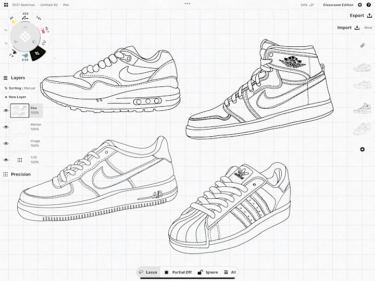Select the Aa text tool
Image resolution: width=375 pixels, height=281 pixels.
[x=44, y=43]
